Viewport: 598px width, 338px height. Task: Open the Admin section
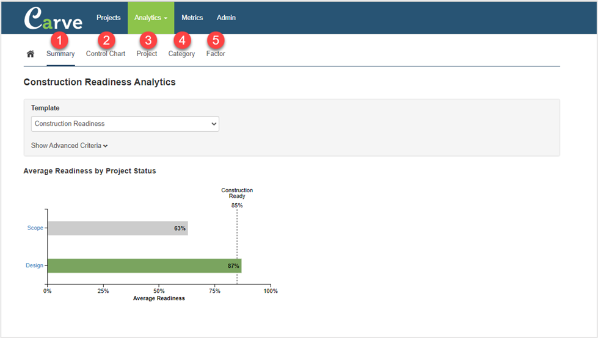(x=226, y=18)
